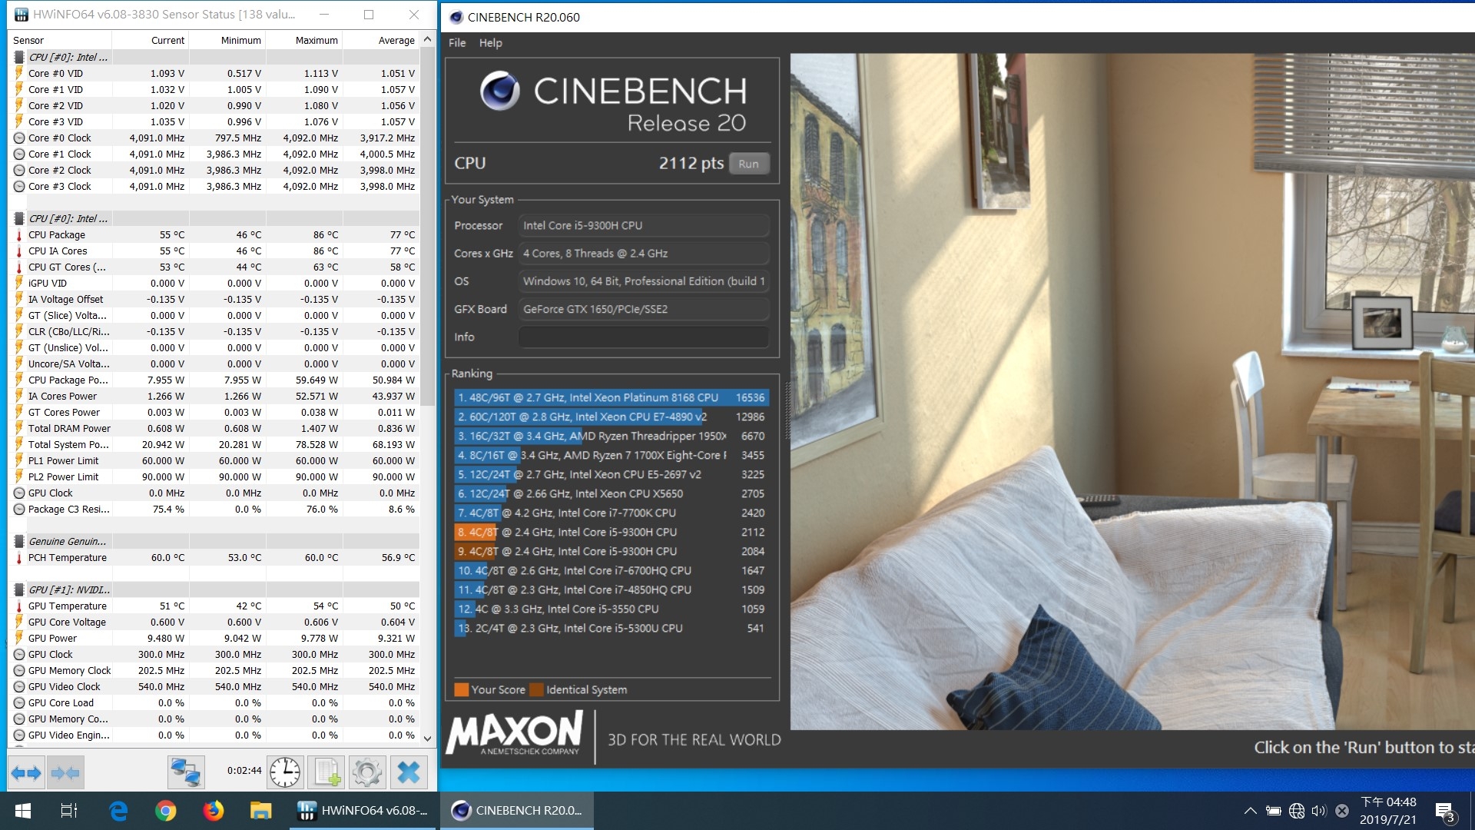
Task: Click the Identical System brown legend swatch
Action: tap(536, 689)
